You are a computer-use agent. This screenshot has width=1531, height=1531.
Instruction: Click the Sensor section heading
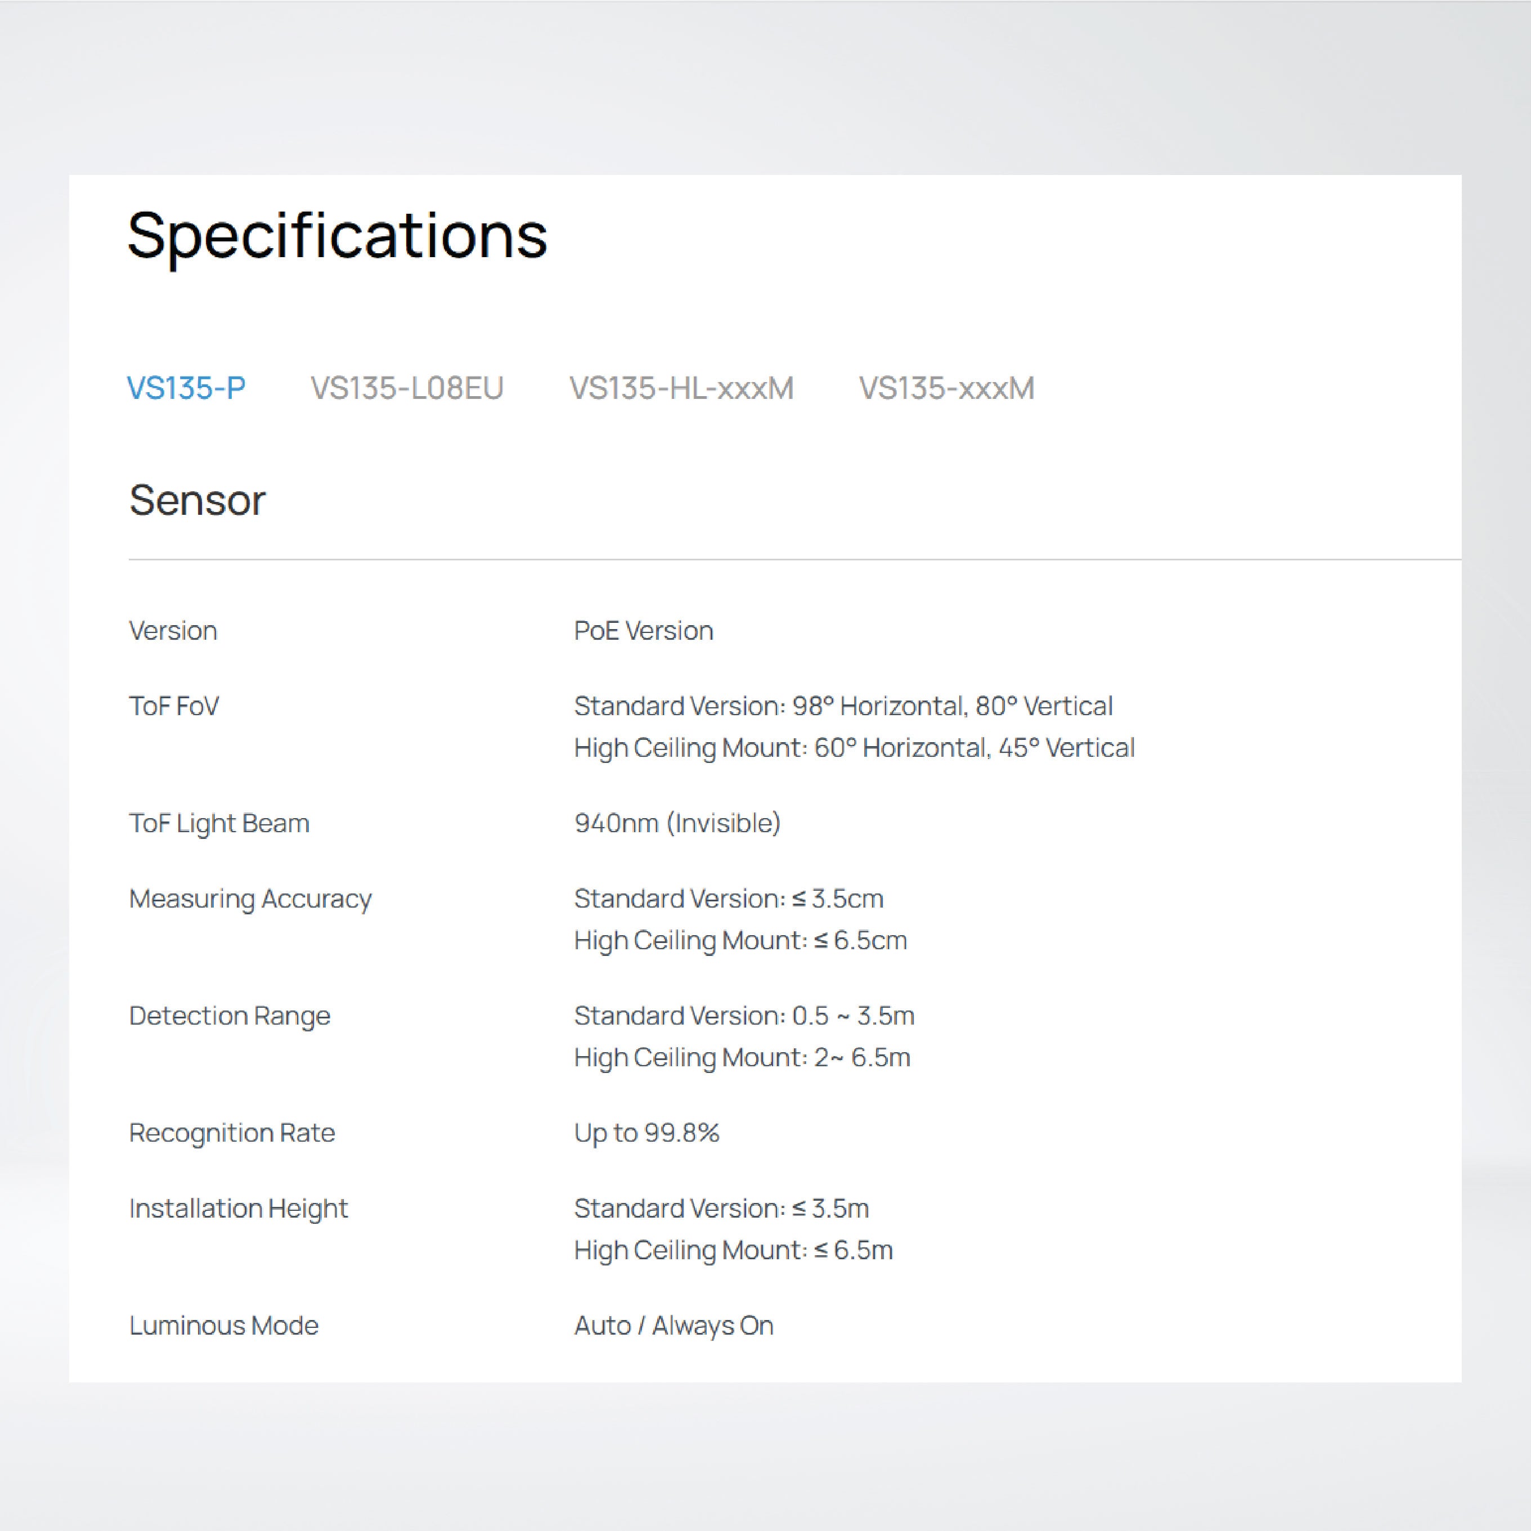pyautogui.click(x=197, y=500)
